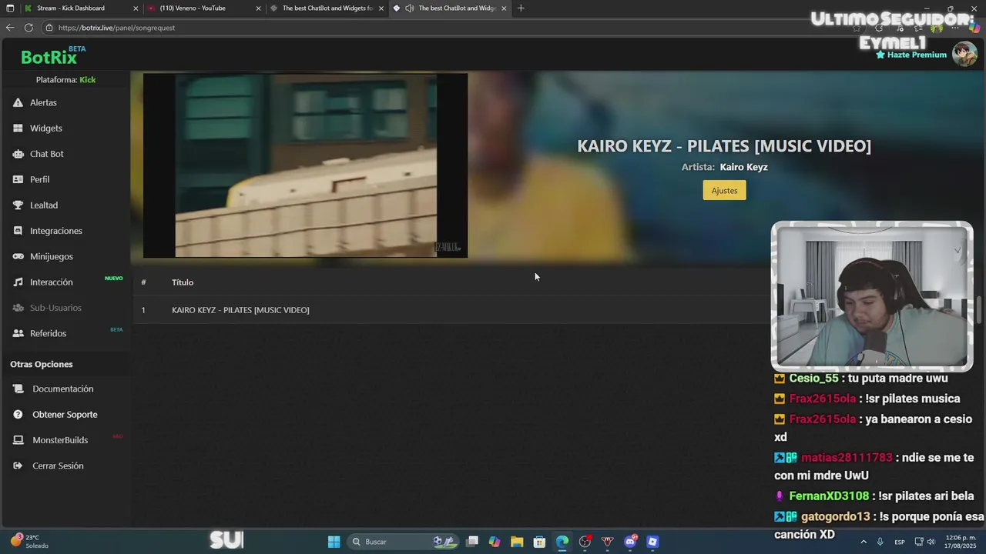Open the taskbar clock and date

click(961, 542)
